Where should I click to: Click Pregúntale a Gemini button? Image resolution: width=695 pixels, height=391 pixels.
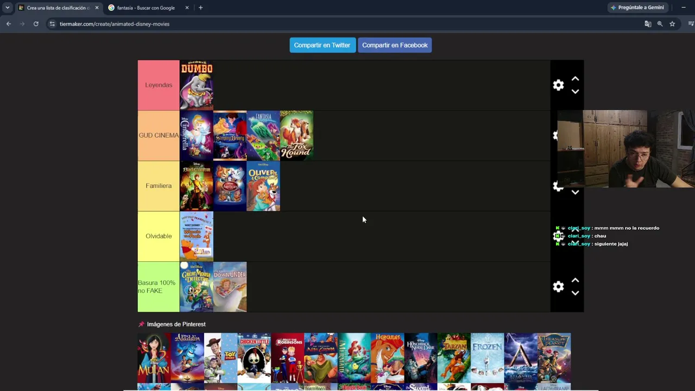click(637, 8)
